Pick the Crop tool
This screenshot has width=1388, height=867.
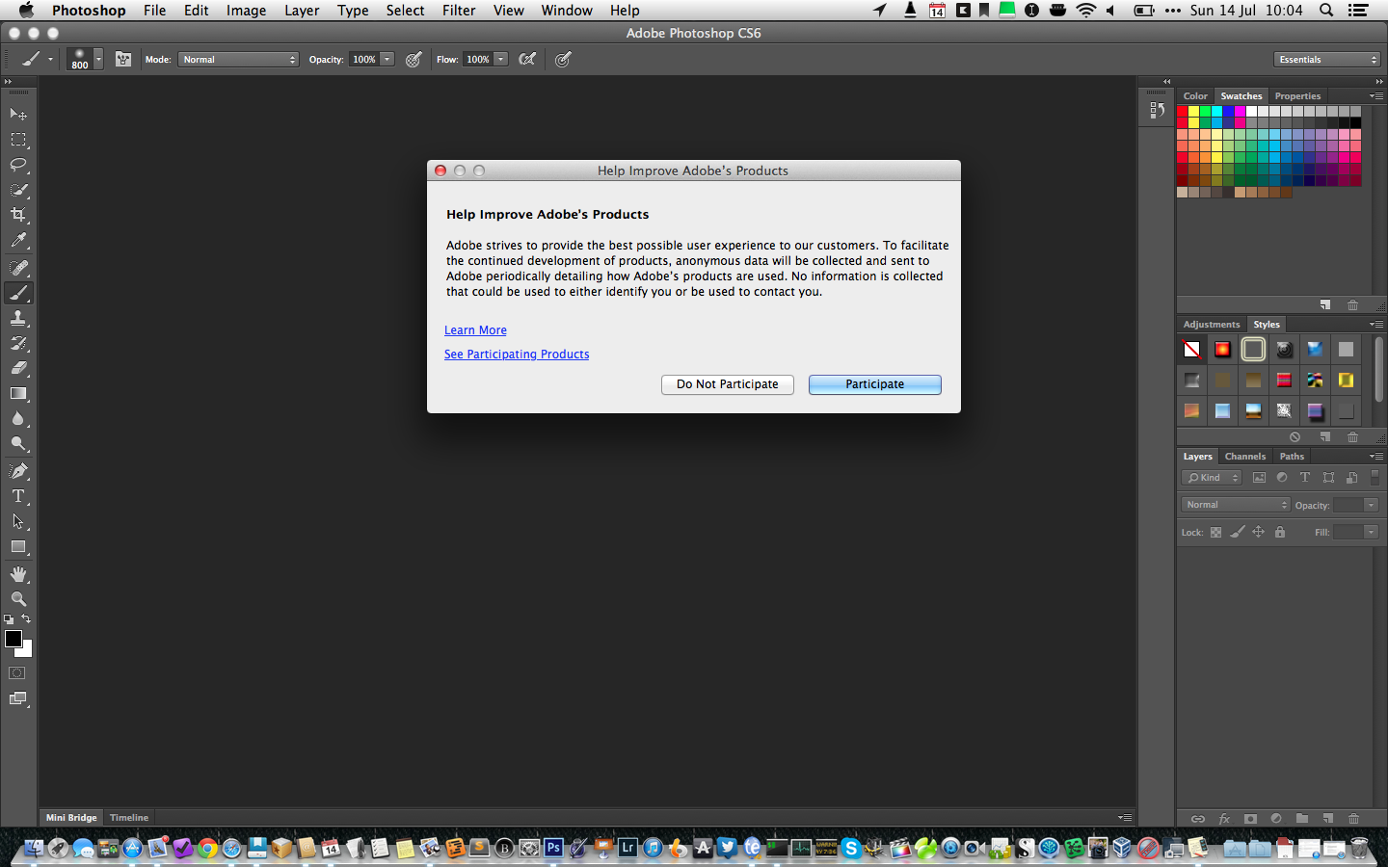[x=18, y=215]
